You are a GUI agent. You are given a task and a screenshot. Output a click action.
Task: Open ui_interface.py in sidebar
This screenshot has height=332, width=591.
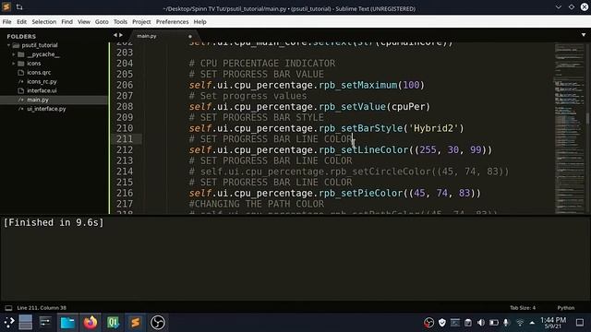pyautogui.click(x=46, y=109)
